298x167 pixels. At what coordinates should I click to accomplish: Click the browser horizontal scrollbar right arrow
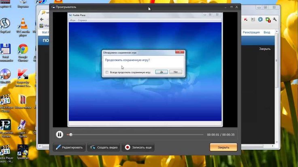(273, 146)
